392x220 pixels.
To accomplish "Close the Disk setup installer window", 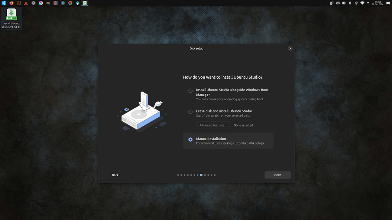I will [290, 48].
